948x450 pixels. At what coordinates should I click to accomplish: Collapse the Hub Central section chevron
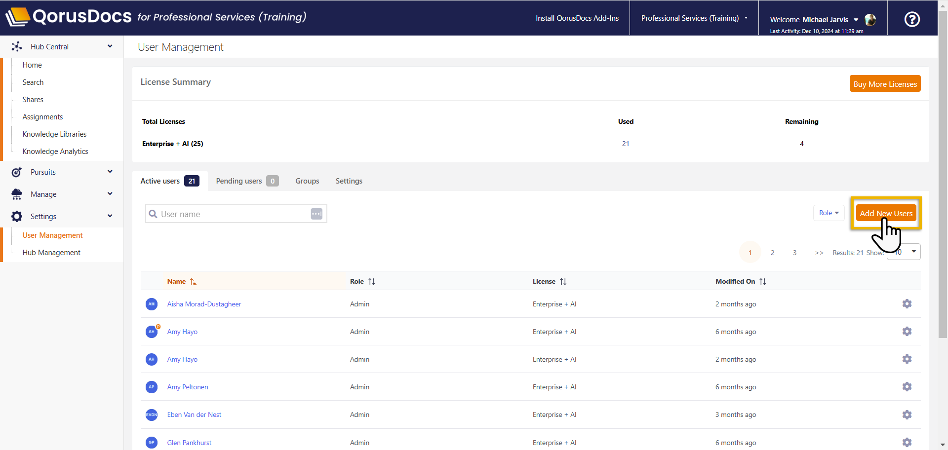pyautogui.click(x=110, y=46)
